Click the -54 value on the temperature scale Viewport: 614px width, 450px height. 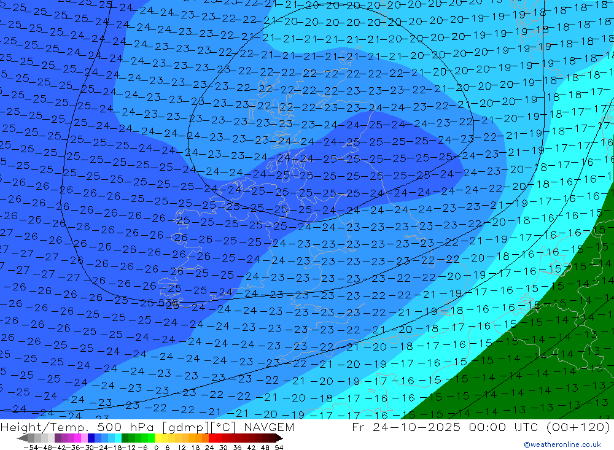[31, 448]
